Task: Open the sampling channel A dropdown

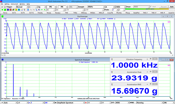Action: (x=110, y=7)
